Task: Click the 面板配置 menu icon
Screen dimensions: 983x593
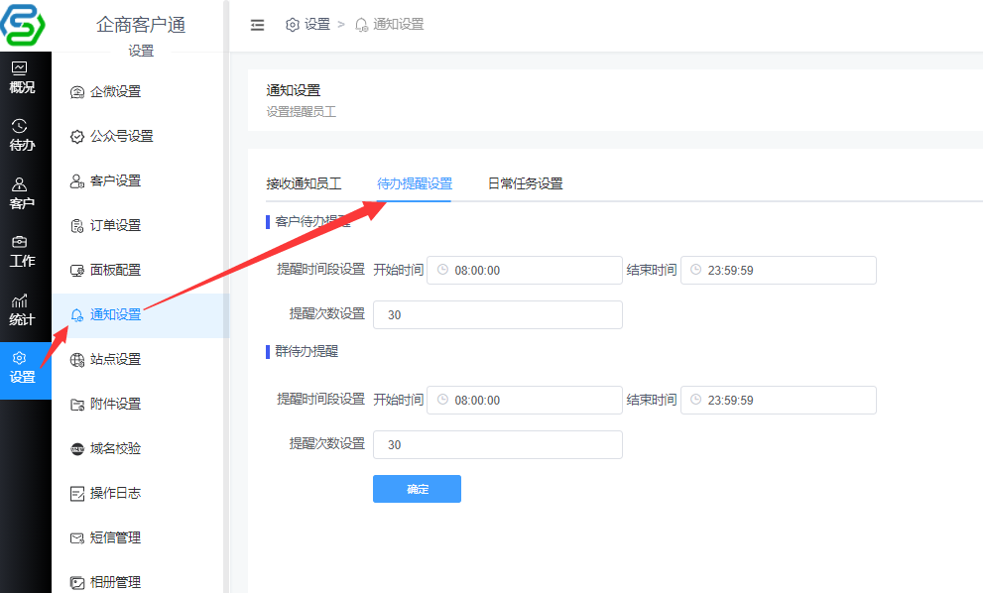Action: [76, 270]
